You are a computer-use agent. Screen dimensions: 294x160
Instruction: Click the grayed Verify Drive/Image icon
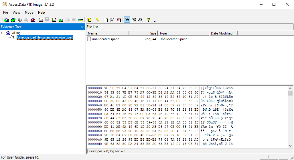[x=74, y=20]
